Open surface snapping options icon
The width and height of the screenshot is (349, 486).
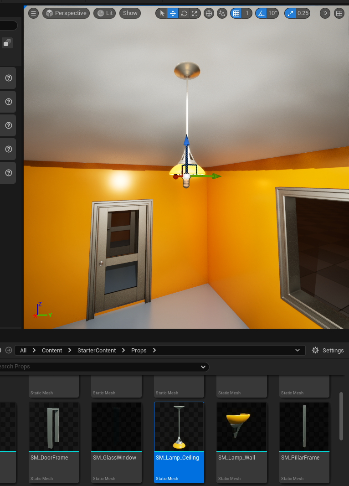pos(222,13)
